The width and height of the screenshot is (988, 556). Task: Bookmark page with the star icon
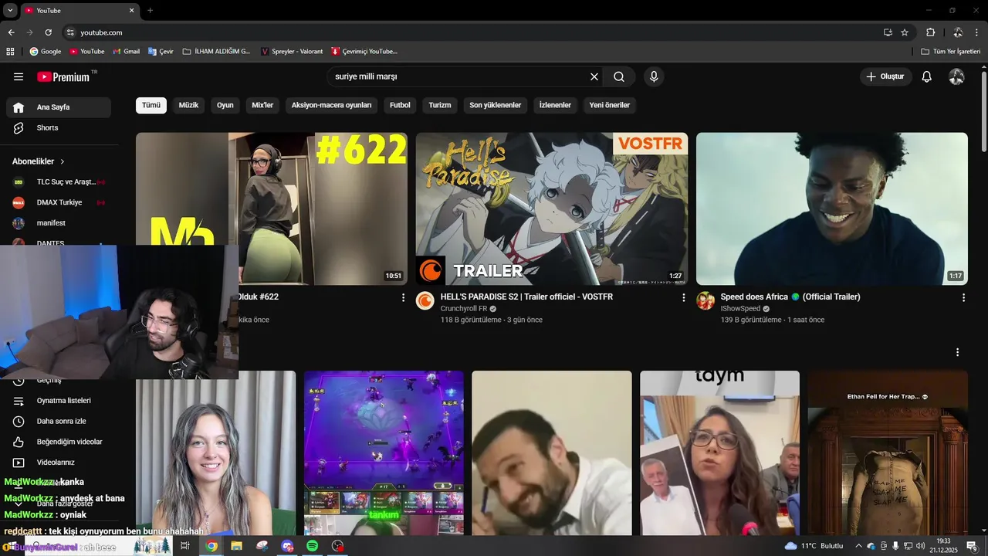905,32
